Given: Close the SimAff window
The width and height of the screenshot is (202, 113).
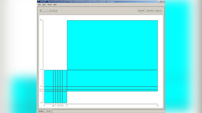Looking at the screenshot, I should (x=163, y=2).
